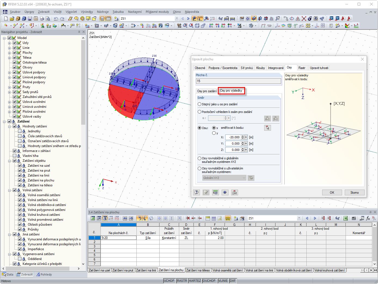Select radio Stejný jako u os pro zadání

[200, 104]
